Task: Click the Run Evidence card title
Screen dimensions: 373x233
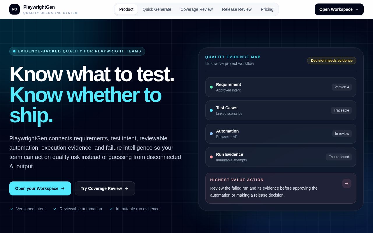Action: tap(230, 154)
